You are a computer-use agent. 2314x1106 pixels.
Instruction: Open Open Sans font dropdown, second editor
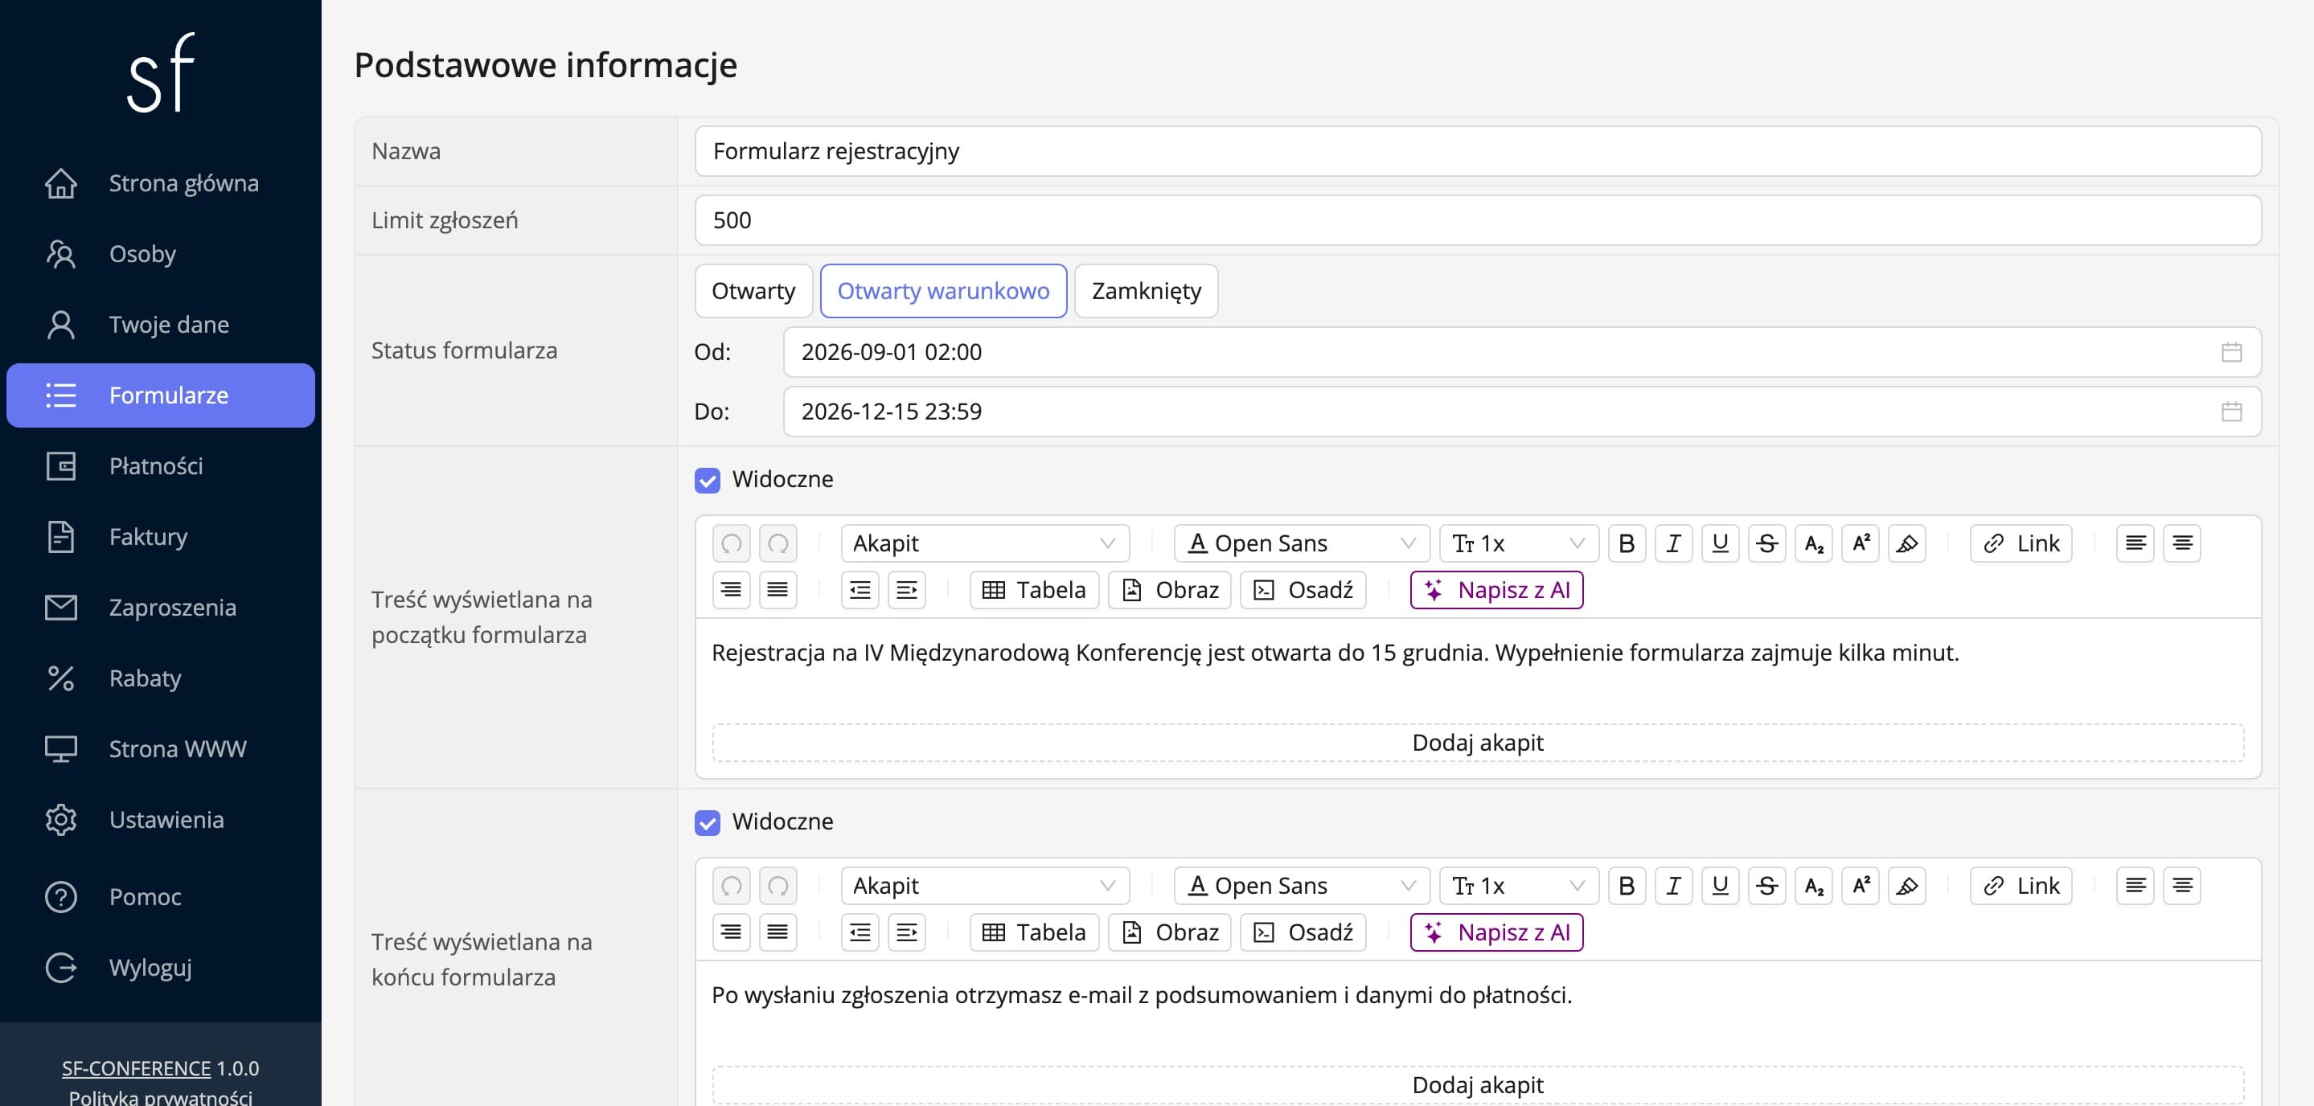[x=1301, y=886]
